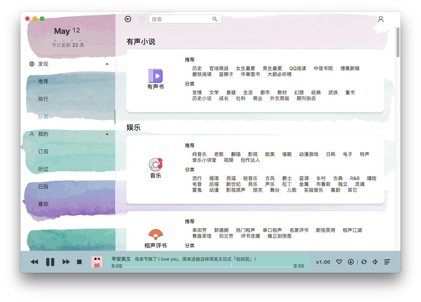
Task: Open the 大剧必听榜 link
Action: coord(280,74)
